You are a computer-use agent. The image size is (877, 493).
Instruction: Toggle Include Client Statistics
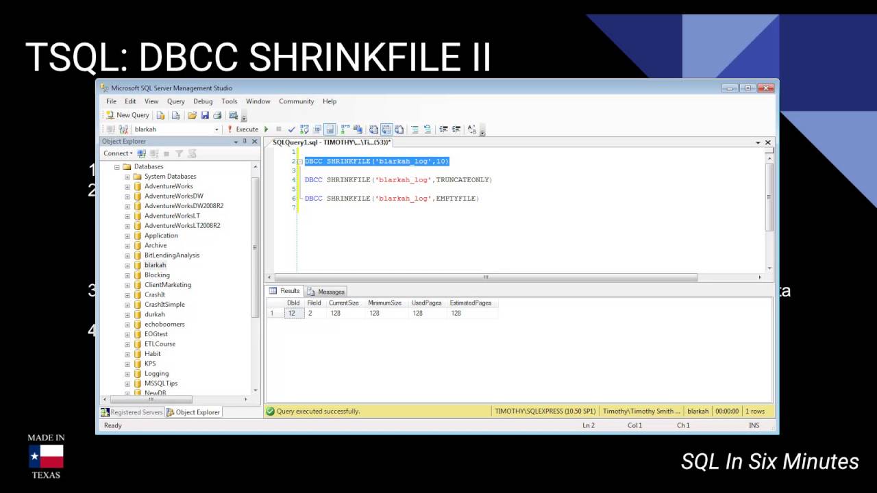[x=358, y=129]
